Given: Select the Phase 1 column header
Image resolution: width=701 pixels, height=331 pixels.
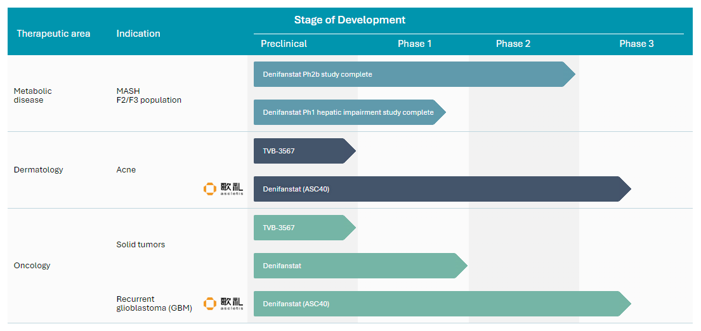Looking at the screenshot, I should coord(414,44).
